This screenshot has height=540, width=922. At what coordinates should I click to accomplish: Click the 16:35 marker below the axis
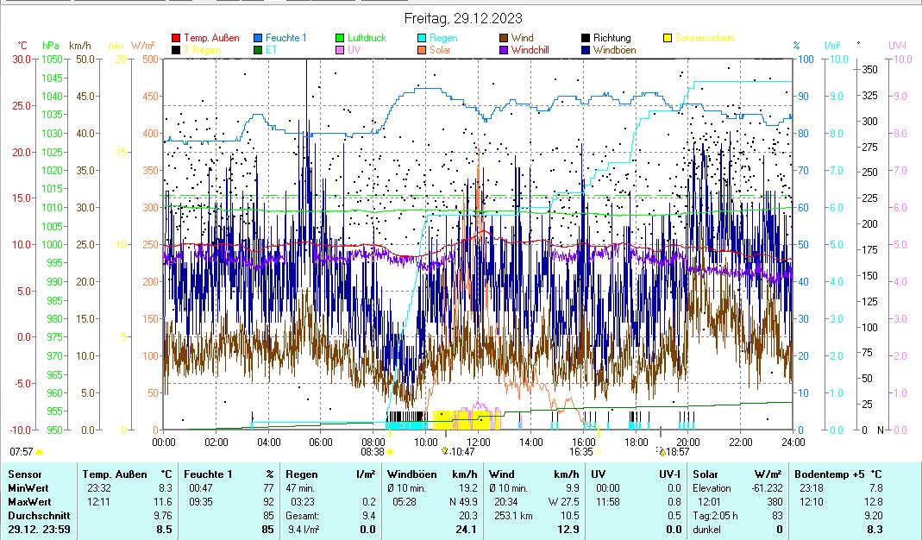tap(599, 451)
